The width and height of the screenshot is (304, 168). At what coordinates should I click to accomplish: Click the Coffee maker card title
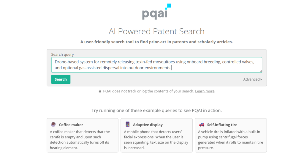71,125
